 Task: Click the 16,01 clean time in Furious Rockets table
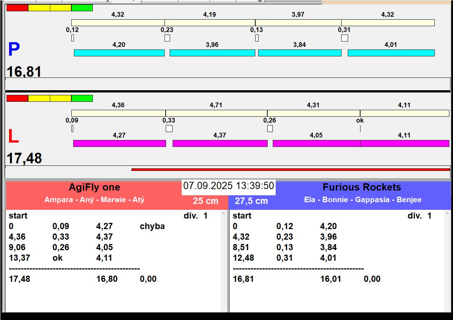coord(331,279)
